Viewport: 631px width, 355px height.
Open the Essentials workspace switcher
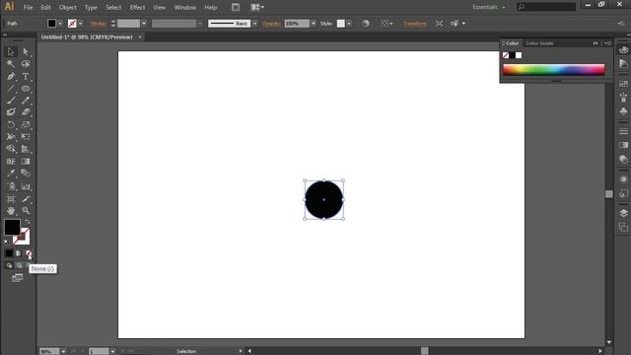pos(489,7)
